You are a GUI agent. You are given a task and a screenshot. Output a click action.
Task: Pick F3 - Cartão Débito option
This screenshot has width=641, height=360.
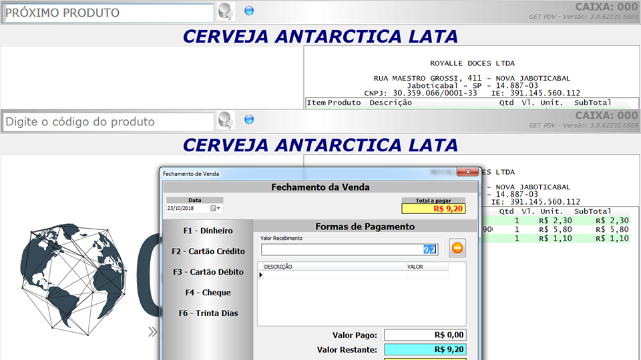pos(208,272)
